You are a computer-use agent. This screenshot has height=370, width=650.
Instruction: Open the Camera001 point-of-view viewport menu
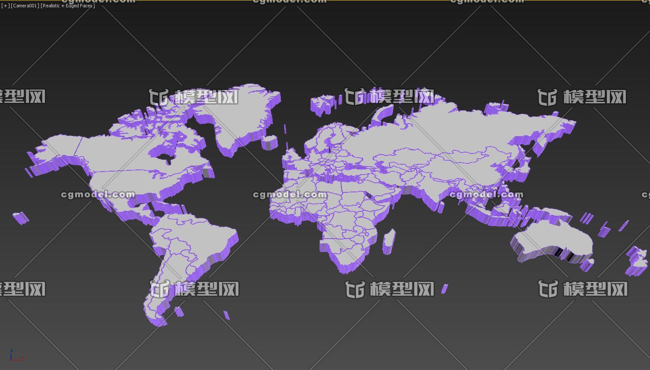pos(25,6)
